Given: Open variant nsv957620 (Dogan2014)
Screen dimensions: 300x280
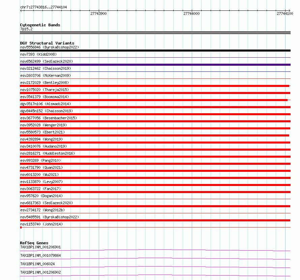Looking at the screenshot, I should tap(41, 196).
